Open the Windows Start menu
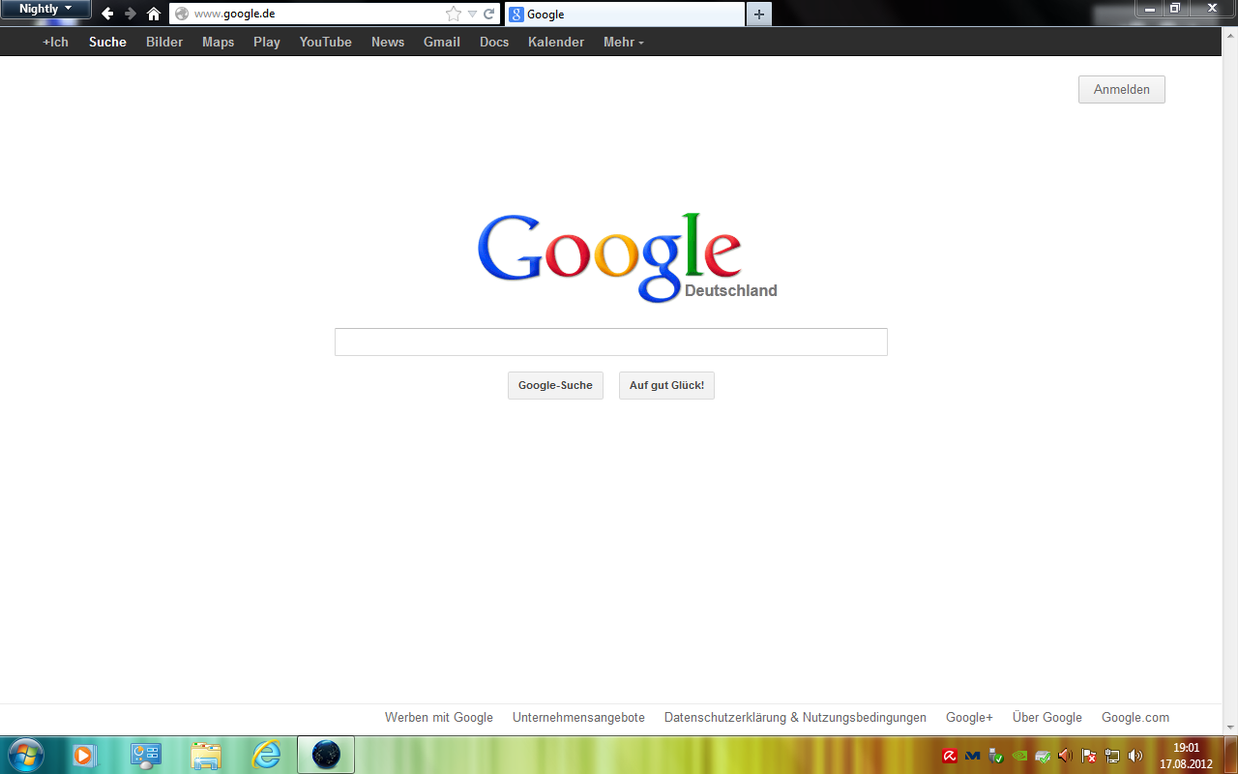Viewport: 1238px width, 774px height. point(24,755)
